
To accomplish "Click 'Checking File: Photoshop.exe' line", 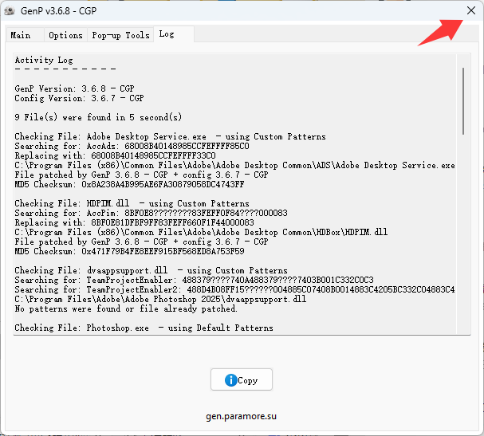I will (144, 328).
